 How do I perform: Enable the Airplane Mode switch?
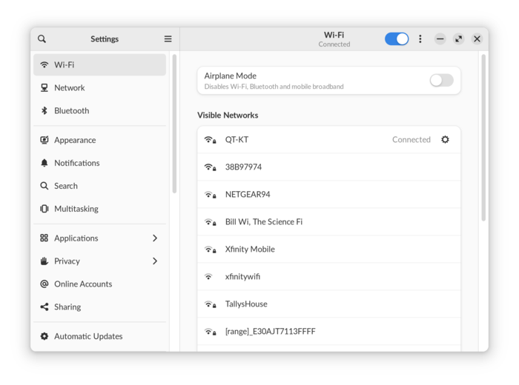(x=441, y=81)
